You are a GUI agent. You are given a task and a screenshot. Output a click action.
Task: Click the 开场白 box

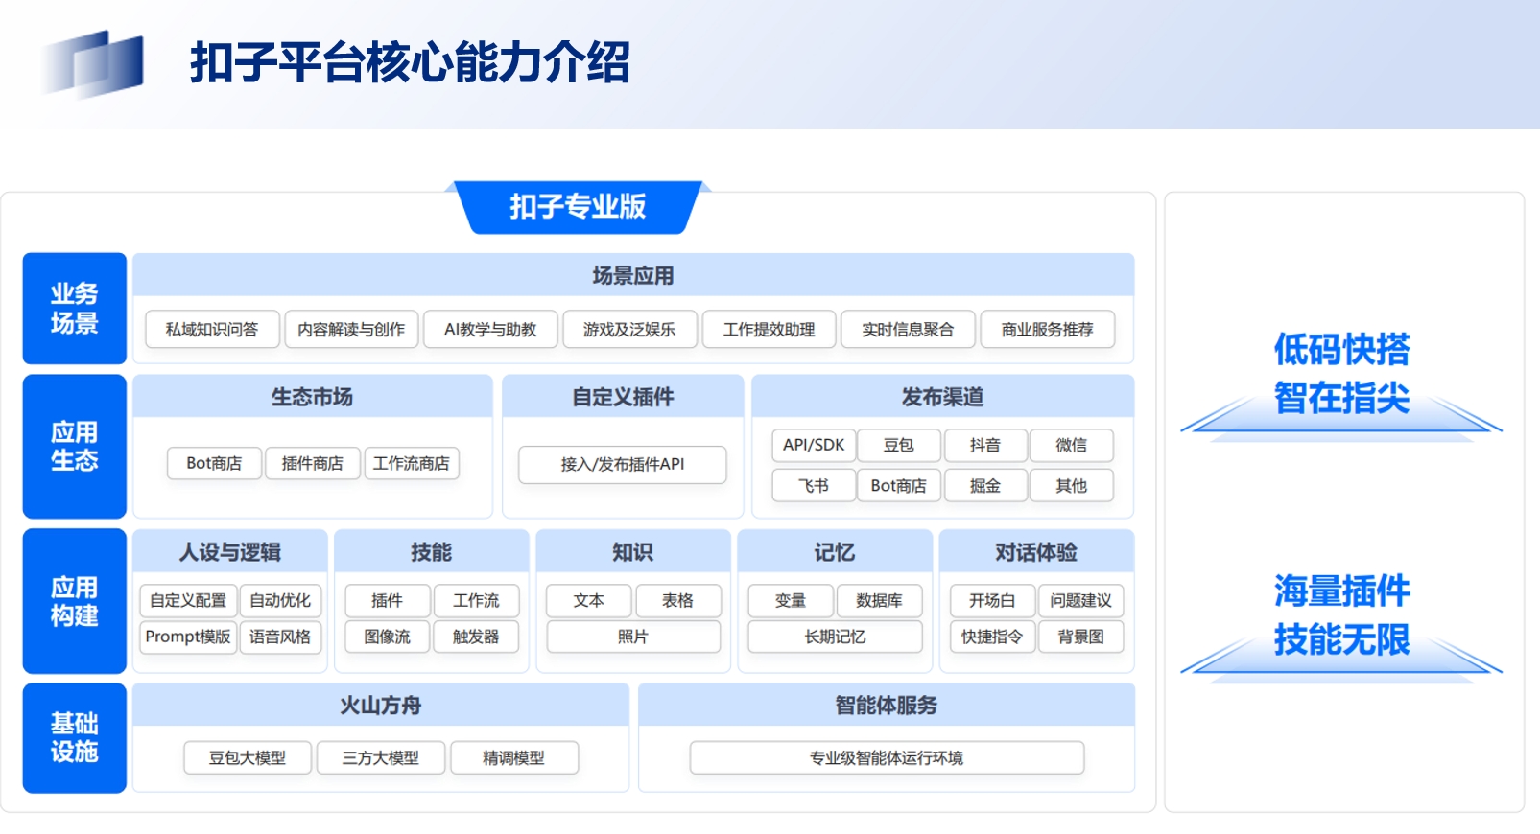point(992,600)
